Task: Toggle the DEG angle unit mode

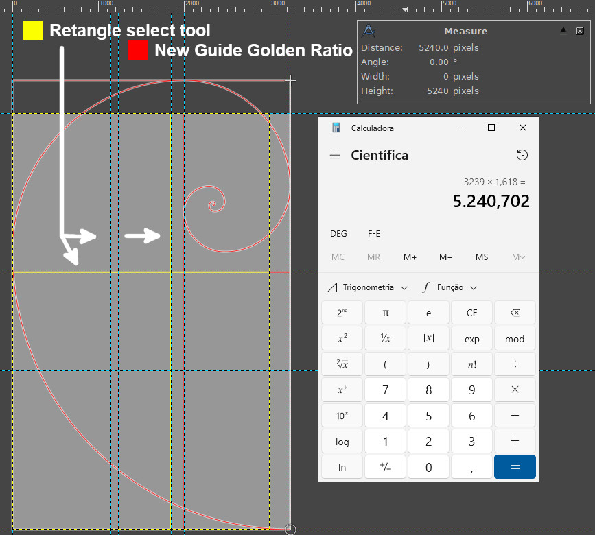Action: pos(338,234)
